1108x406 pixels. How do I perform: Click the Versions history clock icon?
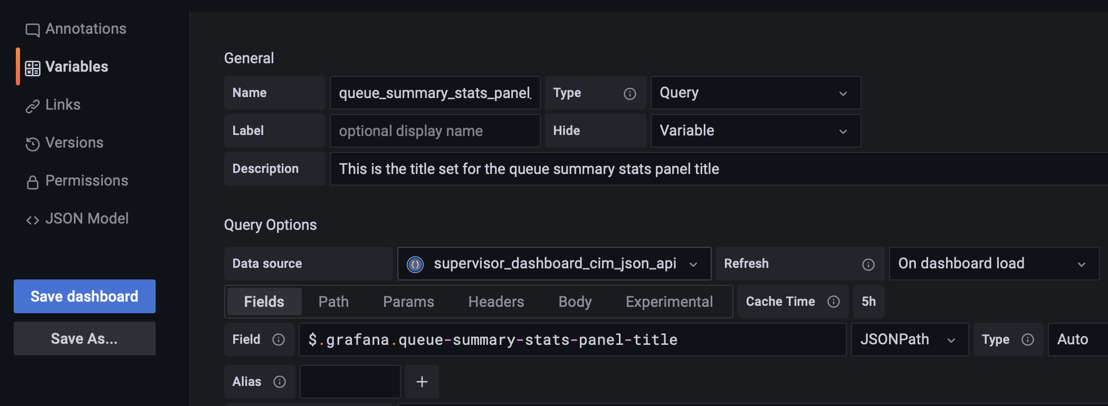click(x=33, y=144)
